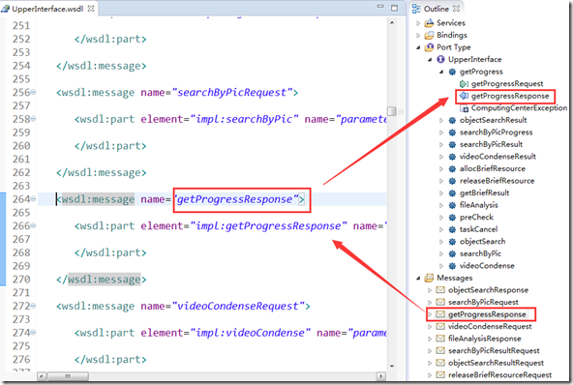Click the Bindings folder icon
Screen dimensions: 573x385
point(429,35)
